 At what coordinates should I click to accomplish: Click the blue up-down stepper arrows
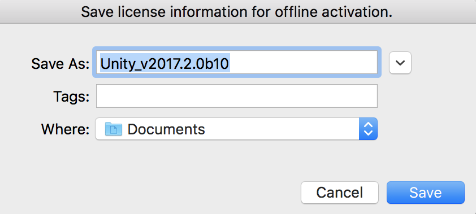368,129
